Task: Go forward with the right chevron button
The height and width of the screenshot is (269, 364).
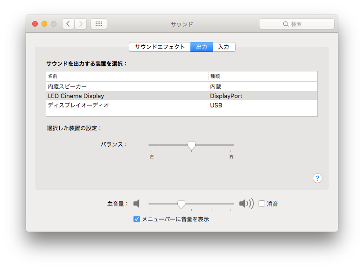Action: tap(81, 24)
